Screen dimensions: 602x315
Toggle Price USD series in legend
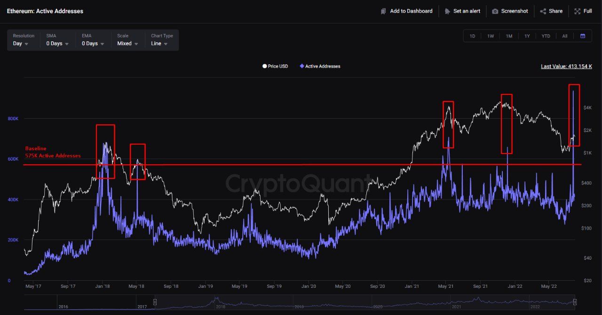pyautogui.click(x=275, y=66)
